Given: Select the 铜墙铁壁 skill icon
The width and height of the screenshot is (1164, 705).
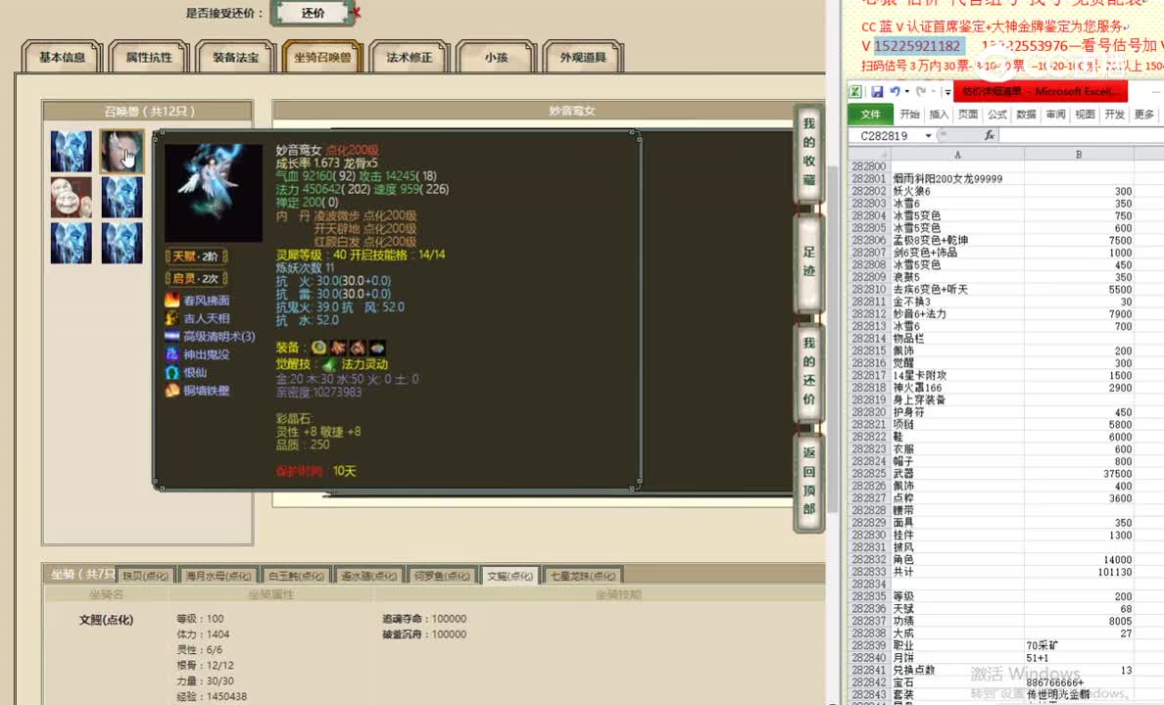Looking at the screenshot, I should click(x=172, y=391).
